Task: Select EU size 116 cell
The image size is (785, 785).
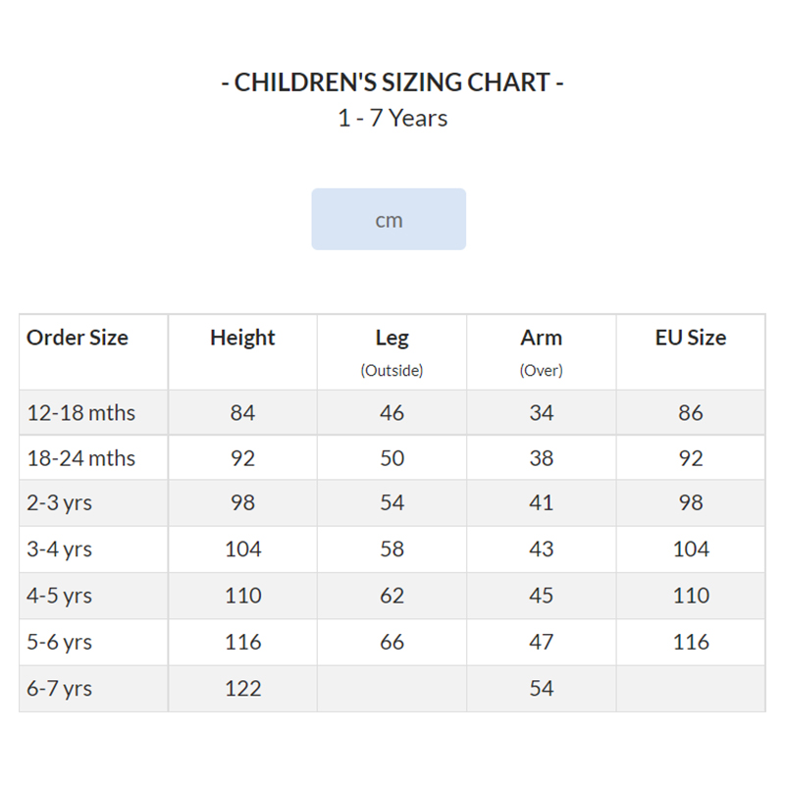Action: point(691,642)
